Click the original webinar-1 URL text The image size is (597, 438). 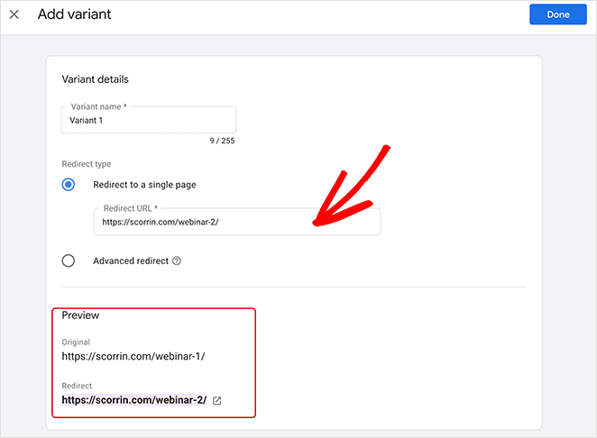click(x=133, y=356)
